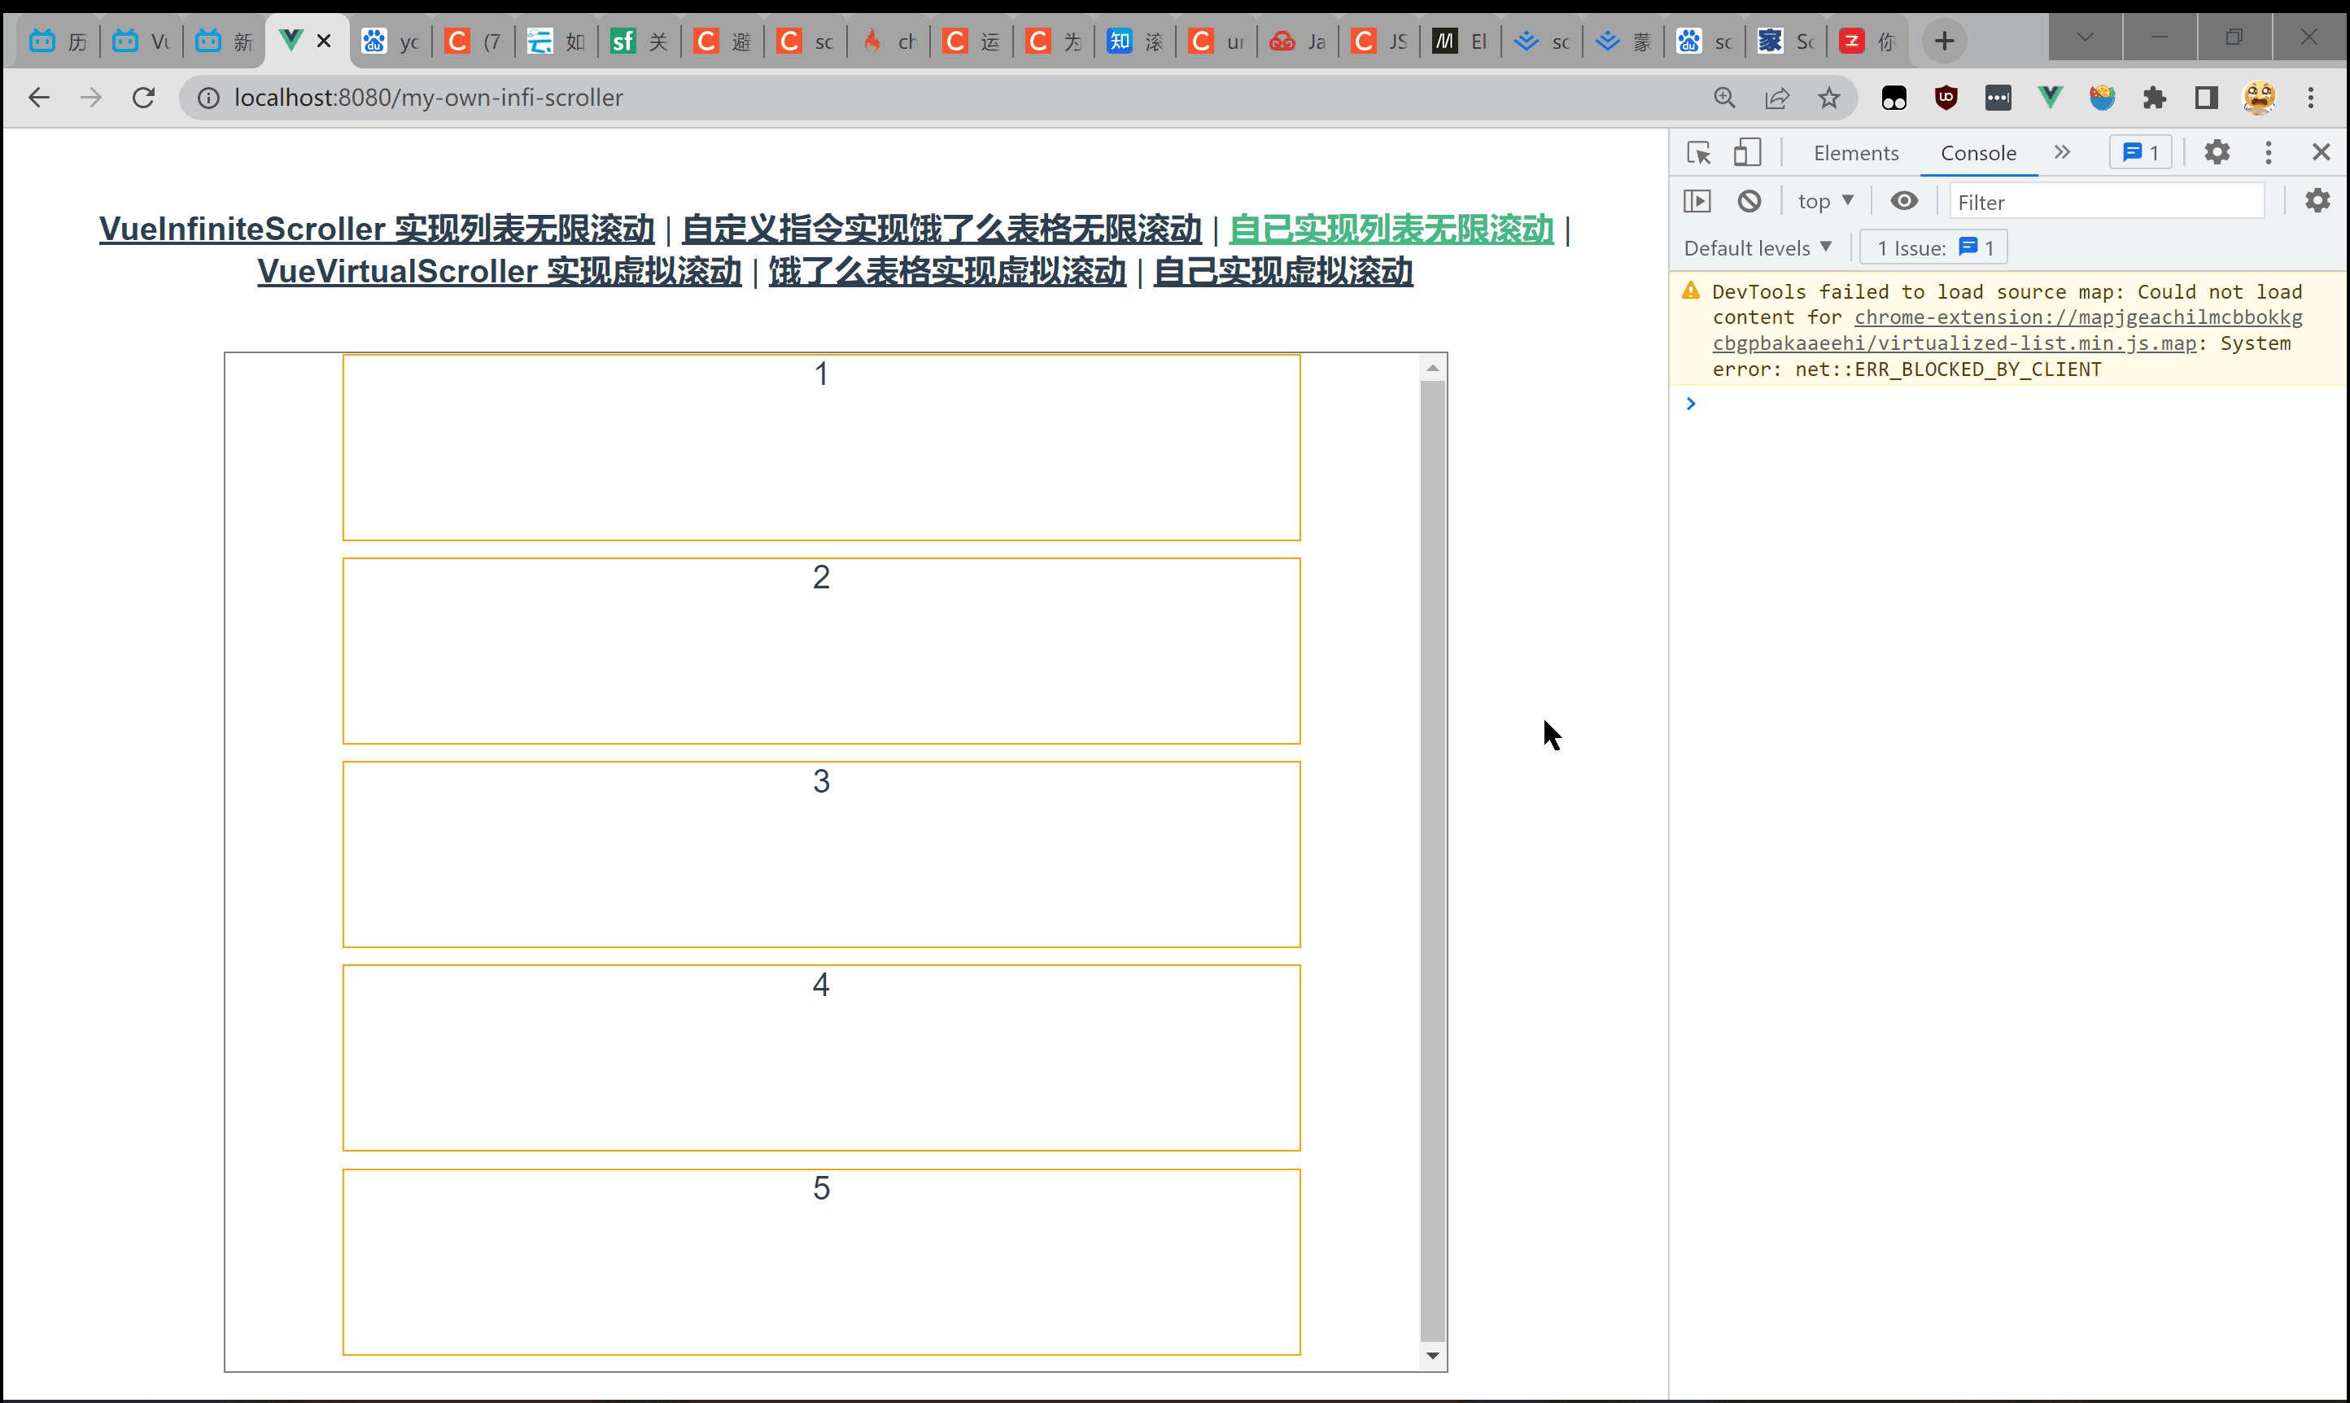Open the uBlock Origin extension
Image resolution: width=2350 pixels, height=1403 pixels.
pos(1946,98)
